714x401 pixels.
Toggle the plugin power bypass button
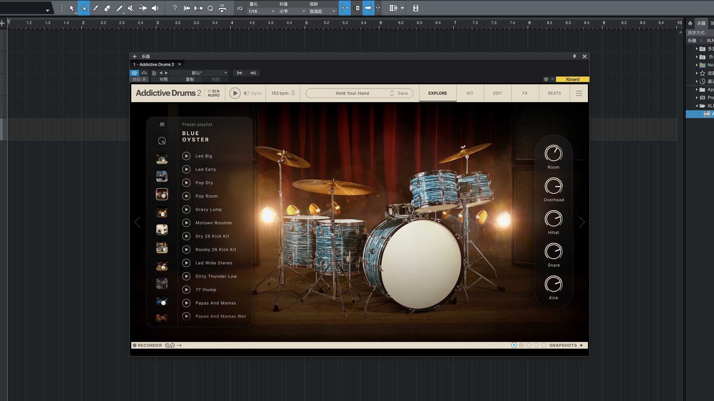[134, 73]
